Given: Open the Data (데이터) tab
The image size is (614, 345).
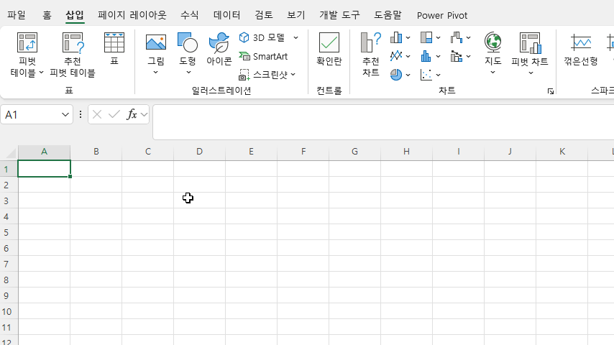Looking at the screenshot, I should click(x=226, y=15).
